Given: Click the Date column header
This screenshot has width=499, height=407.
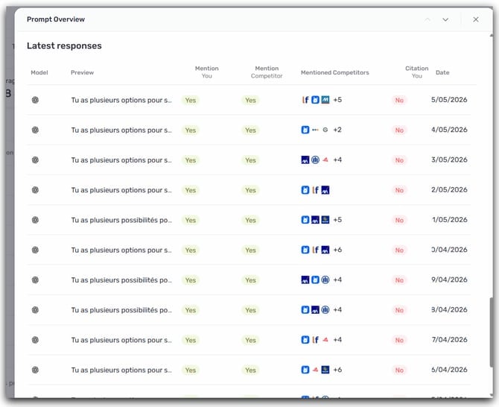Looking at the screenshot, I should 442,72.
